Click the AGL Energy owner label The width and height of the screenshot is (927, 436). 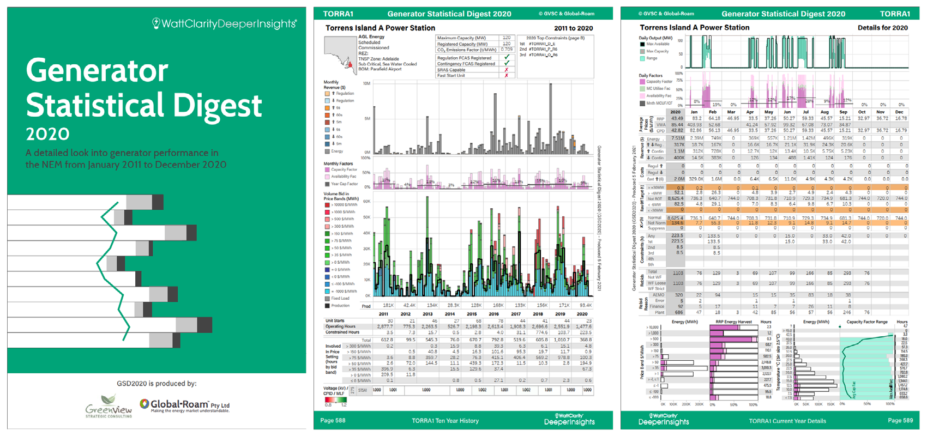point(371,37)
